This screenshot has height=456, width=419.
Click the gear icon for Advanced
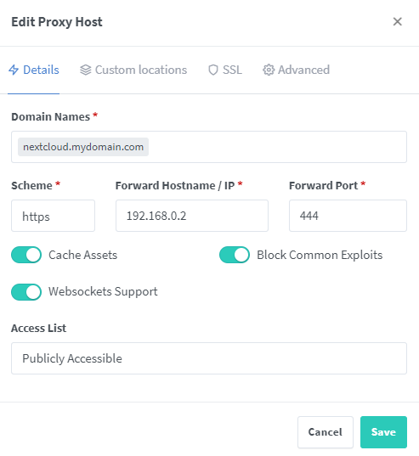tap(269, 70)
